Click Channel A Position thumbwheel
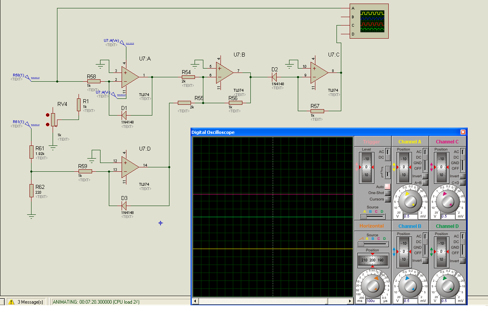This screenshot has width=488, height=316. pyautogui.click(x=403, y=167)
